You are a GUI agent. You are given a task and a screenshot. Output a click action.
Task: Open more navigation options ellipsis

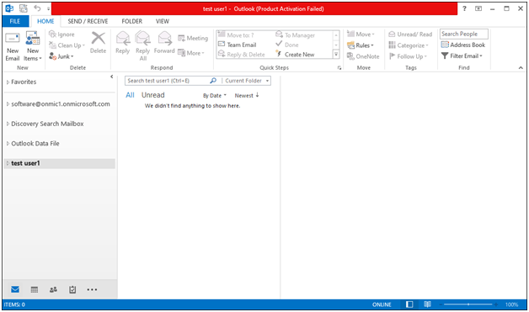click(x=92, y=289)
